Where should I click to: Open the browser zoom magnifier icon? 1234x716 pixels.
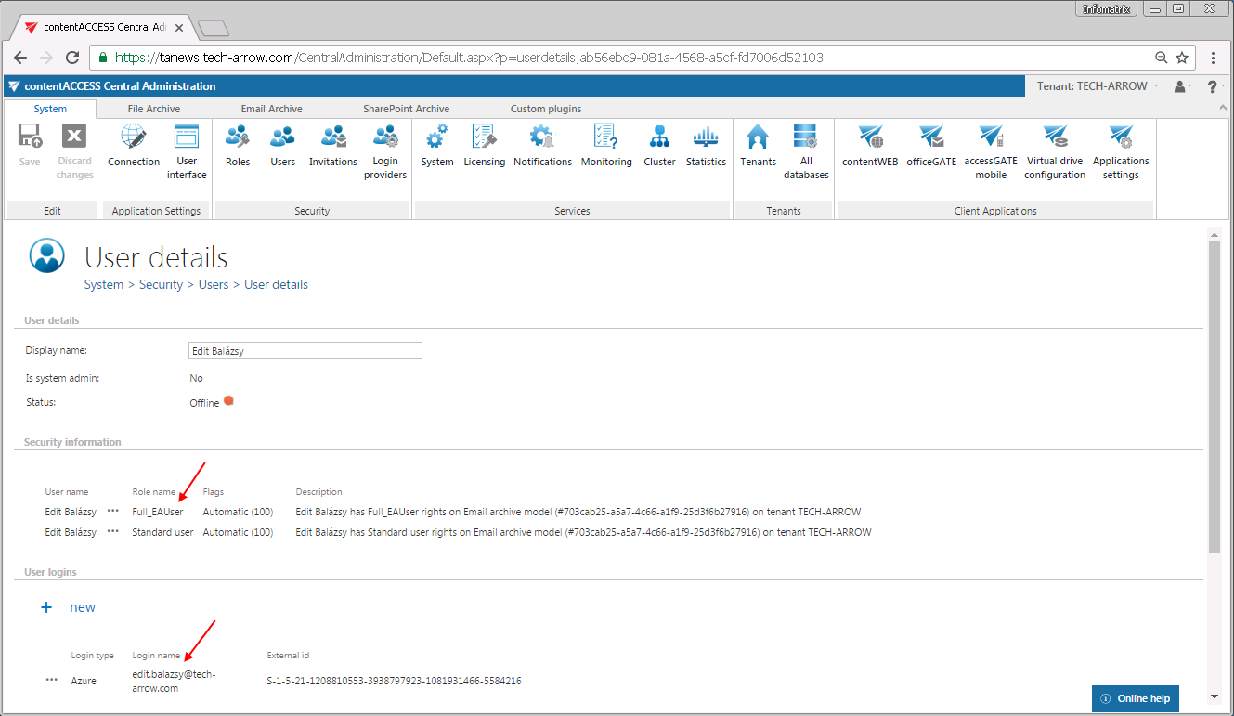coord(1161,58)
